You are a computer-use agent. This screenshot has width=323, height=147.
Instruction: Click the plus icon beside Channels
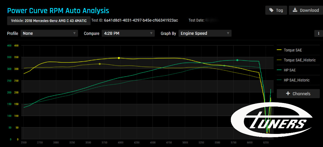point(288,94)
